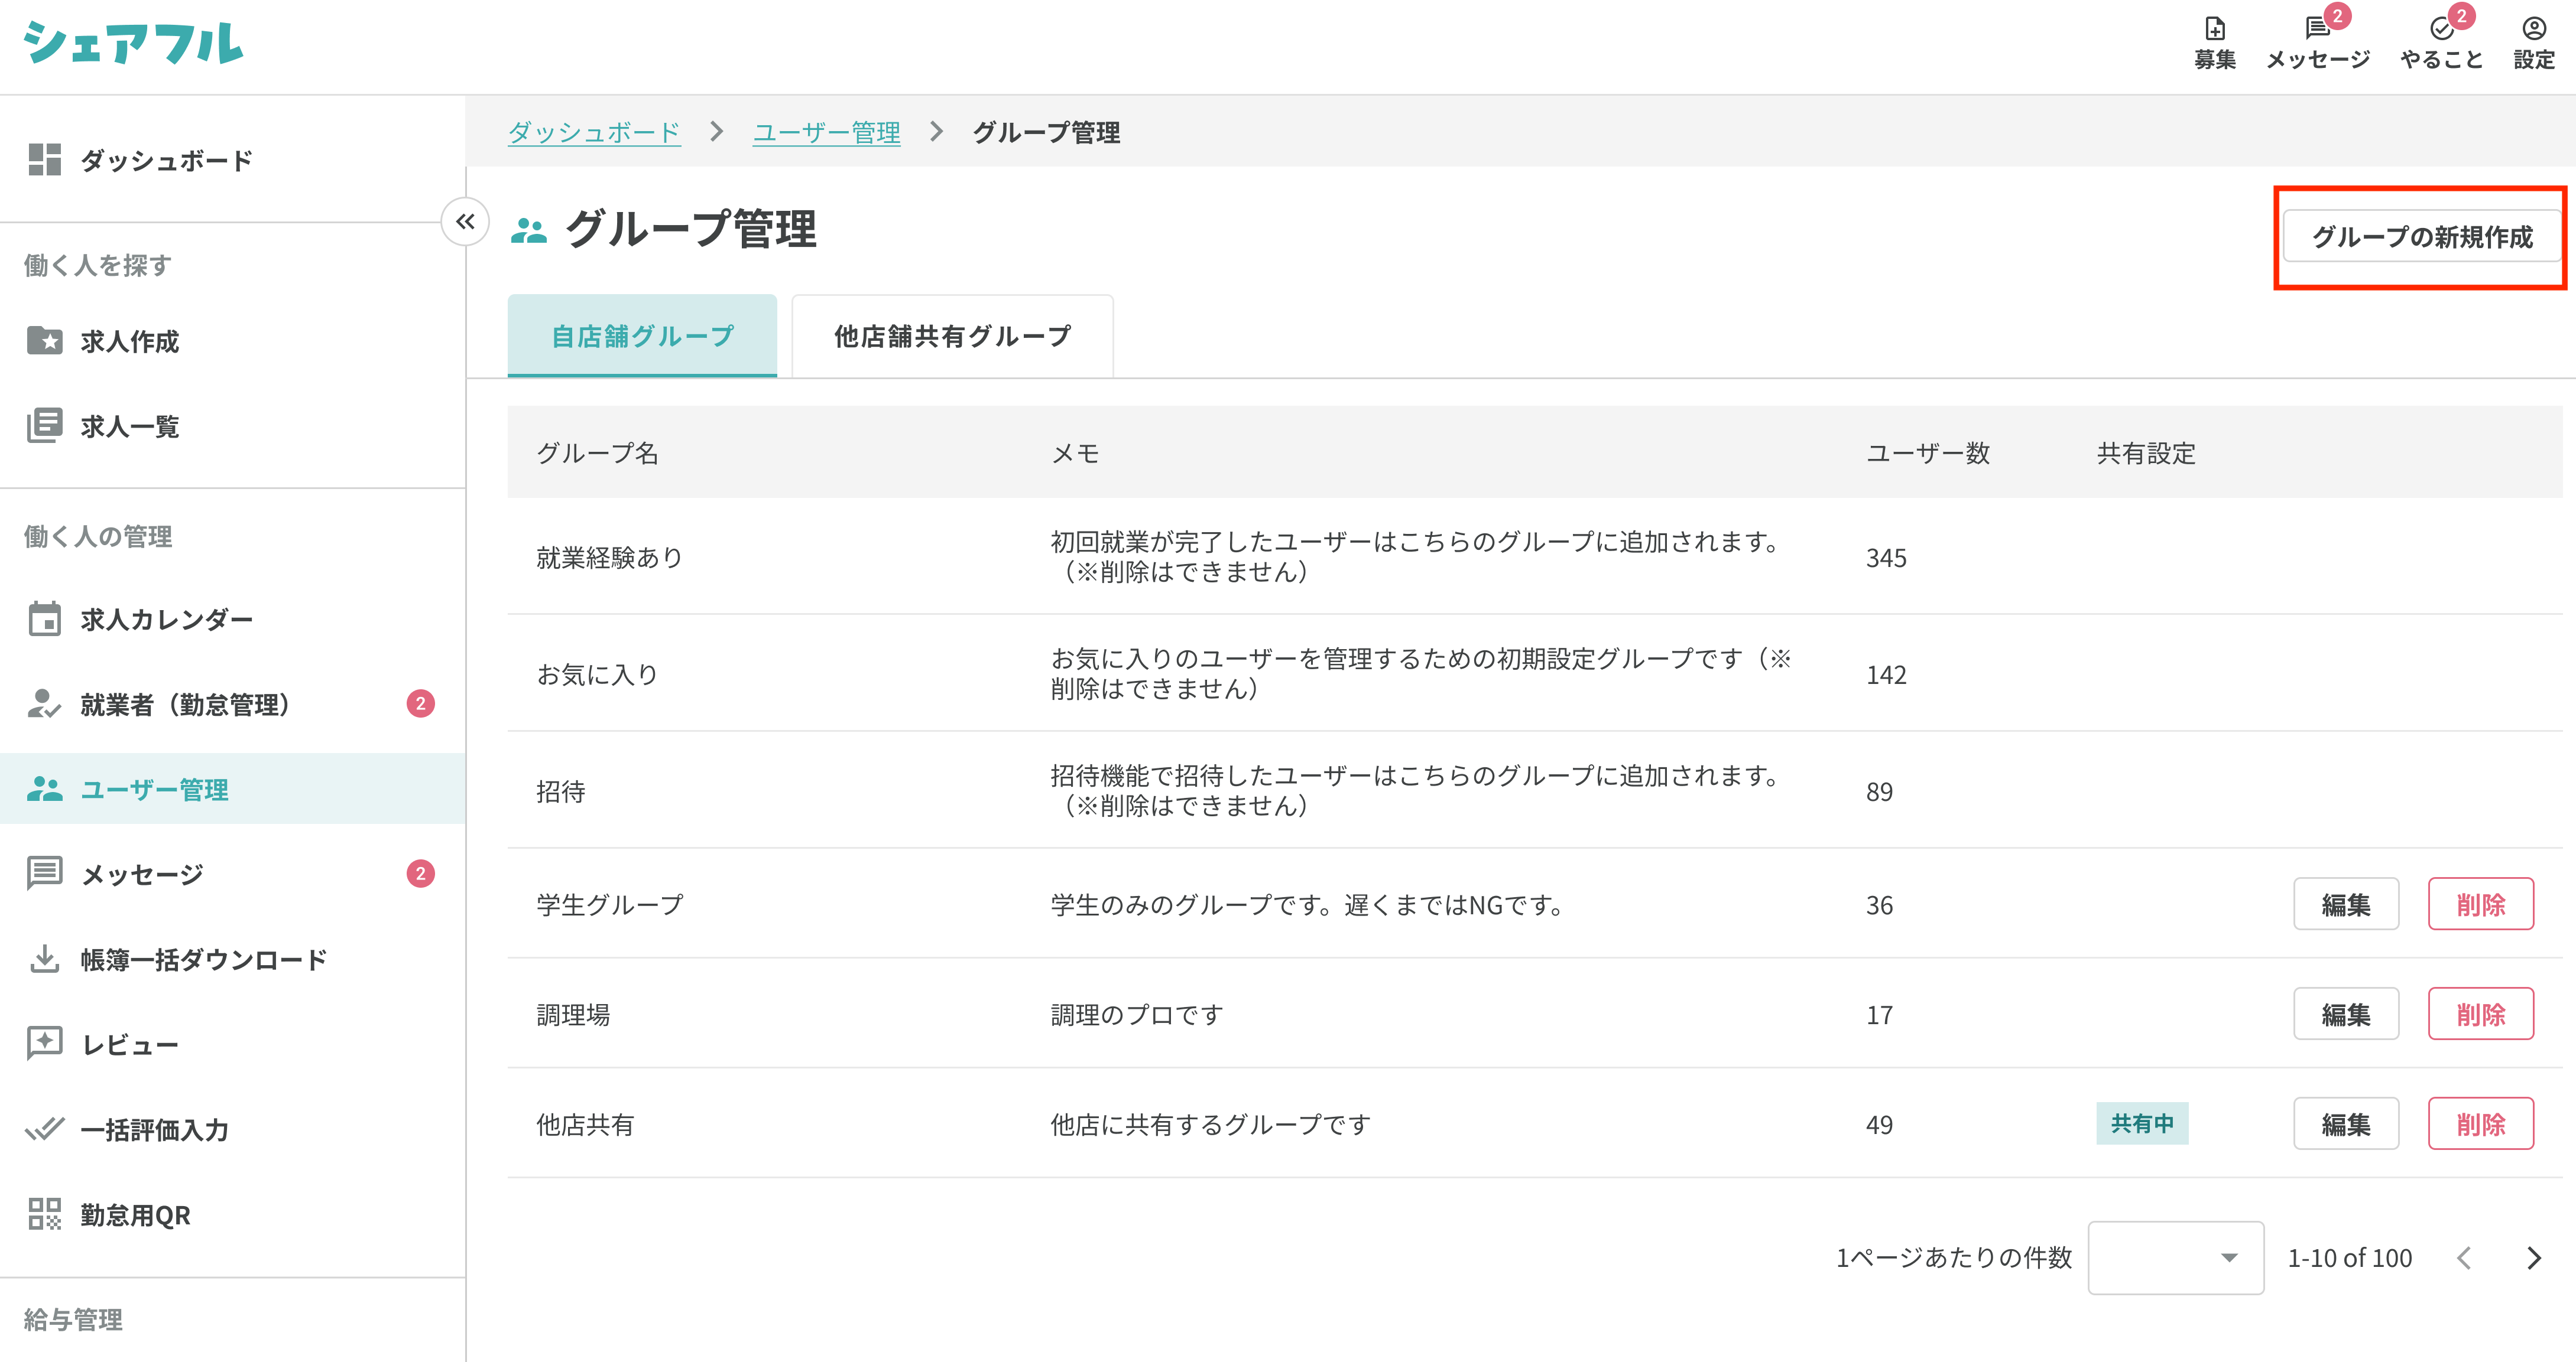Open レビュー menu item
Screen dimensions: 2576x1362
[x=232, y=1043]
